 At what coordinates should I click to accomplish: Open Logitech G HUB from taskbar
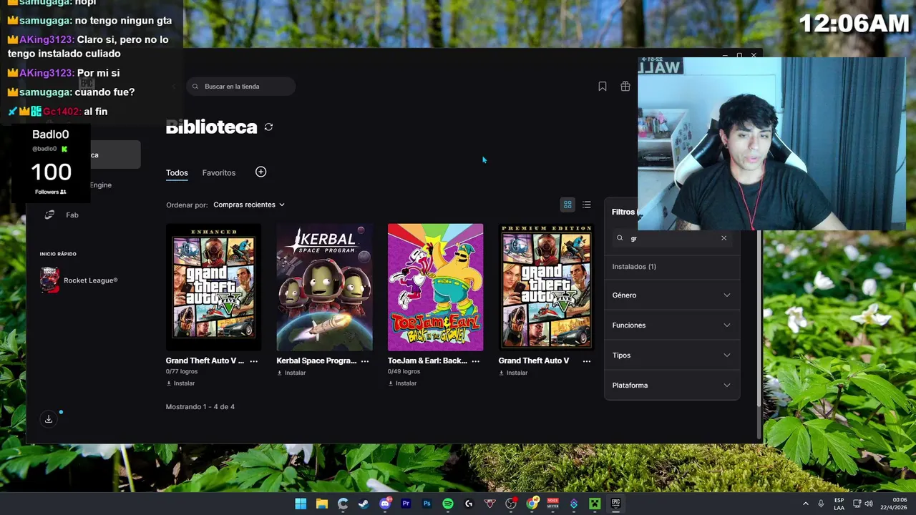tap(469, 504)
